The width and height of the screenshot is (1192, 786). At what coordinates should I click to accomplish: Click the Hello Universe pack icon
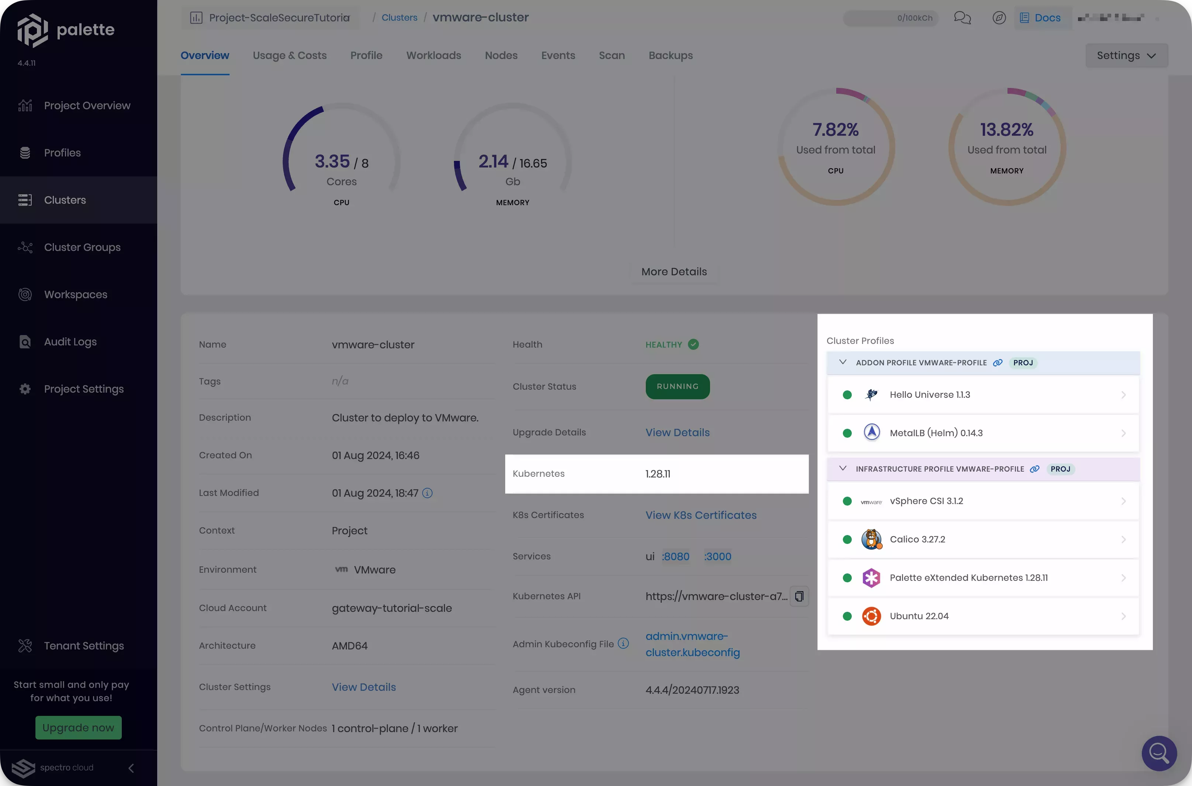pos(871,394)
